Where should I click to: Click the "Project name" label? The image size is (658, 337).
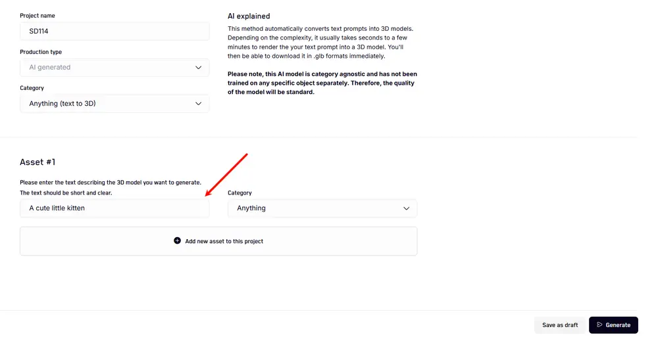click(x=38, y=16)
